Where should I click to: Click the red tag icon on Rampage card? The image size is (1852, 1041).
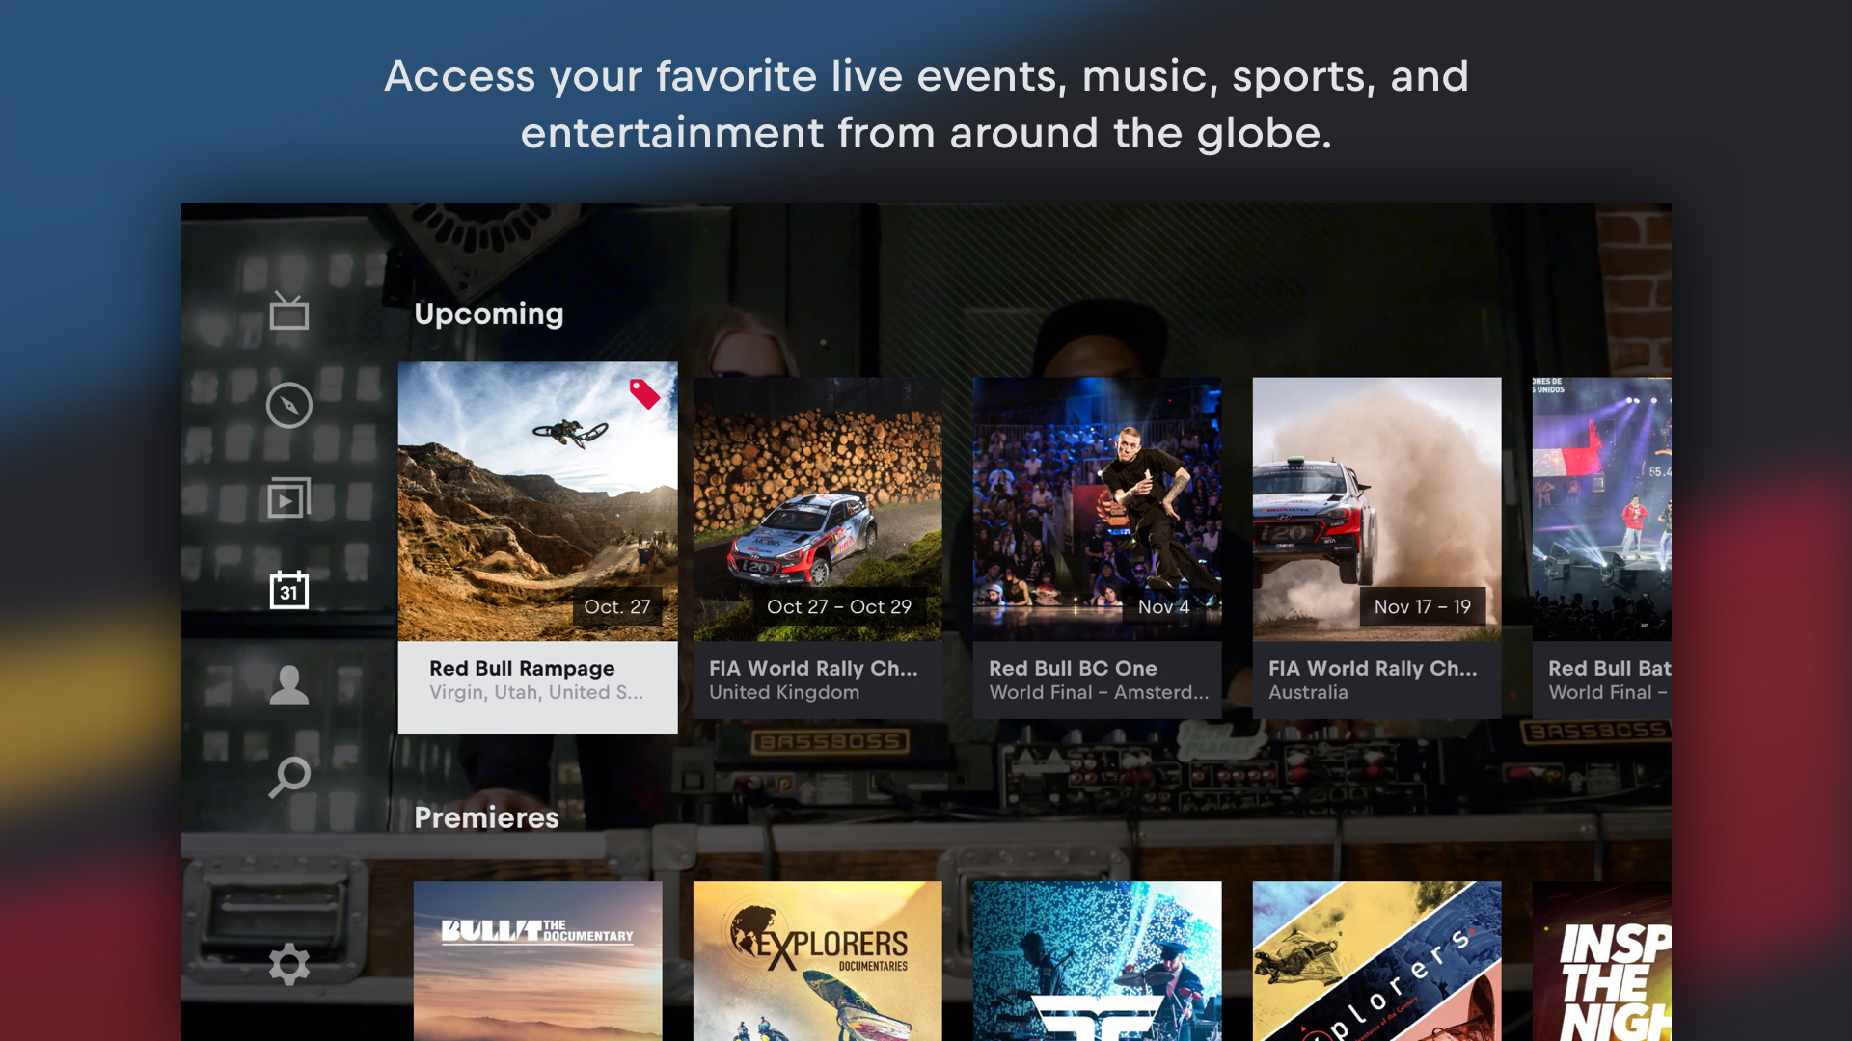coord(644,393)
